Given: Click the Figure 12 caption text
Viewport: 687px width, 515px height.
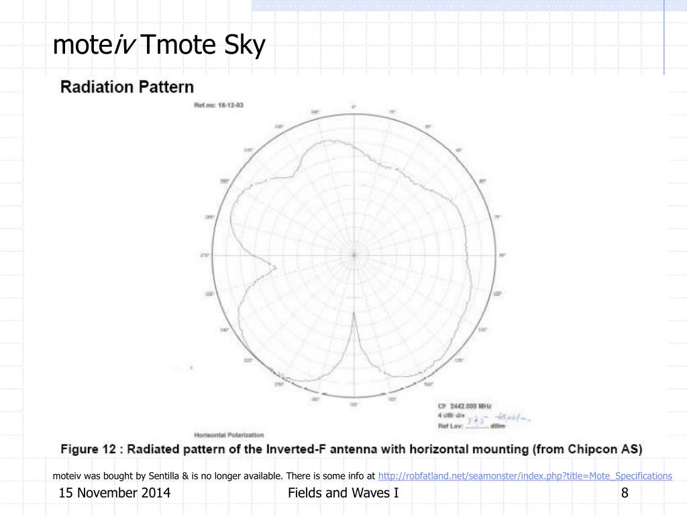Looking at the screenshot, I should coord(352,449).
